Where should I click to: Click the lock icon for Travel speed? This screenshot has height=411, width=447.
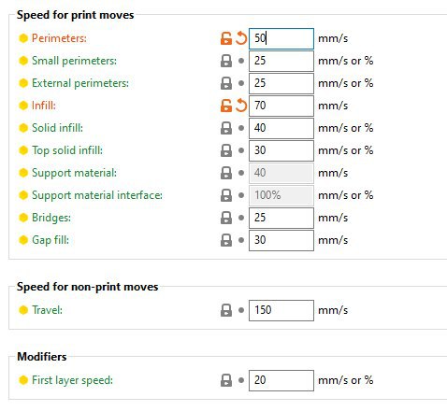226,310
